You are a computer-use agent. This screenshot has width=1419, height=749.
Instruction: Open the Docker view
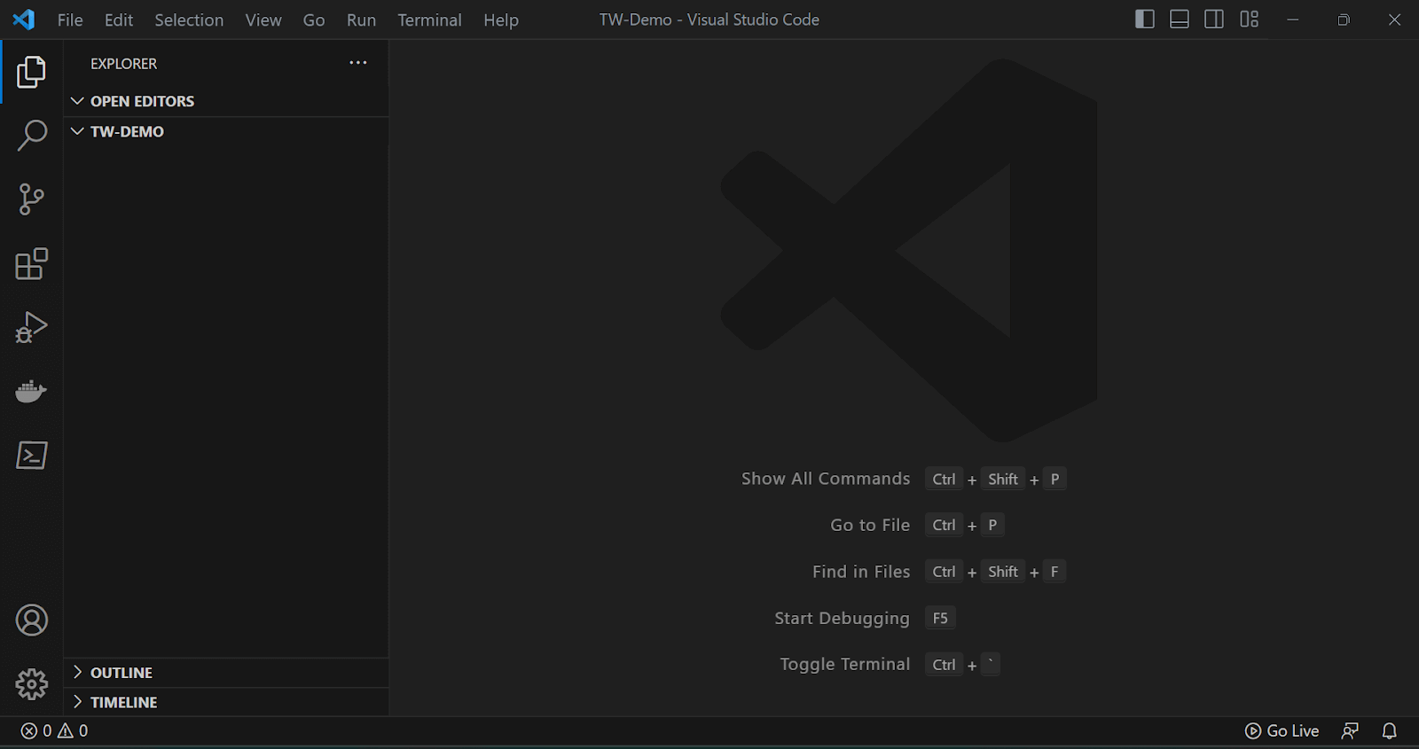(31, 391)
